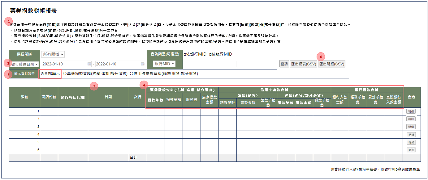The width and height of the screenshot is (428, 180).
Task: Select the 全部顯示 radio option
Action: tap(42, 73)
